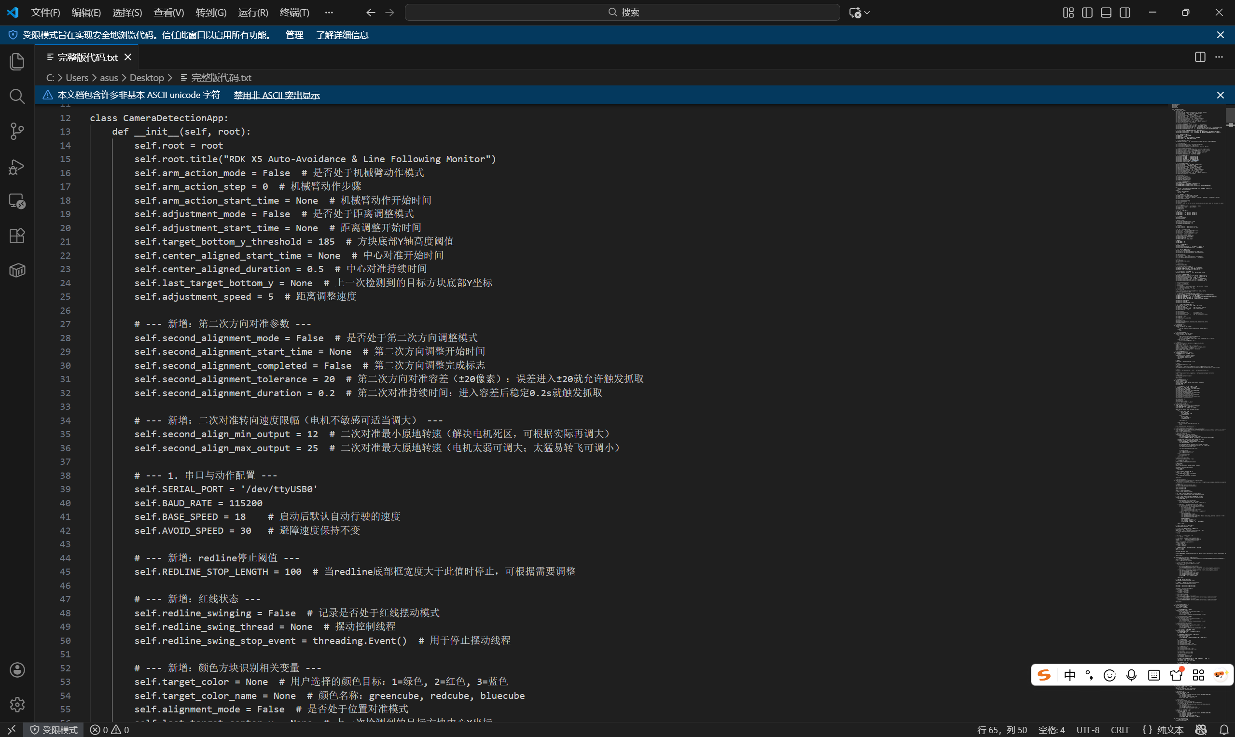Expand the Copilot dropdown next to search

(867, 13)
